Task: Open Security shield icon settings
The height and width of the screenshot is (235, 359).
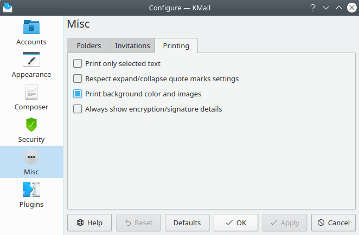Action: point(31,125)
